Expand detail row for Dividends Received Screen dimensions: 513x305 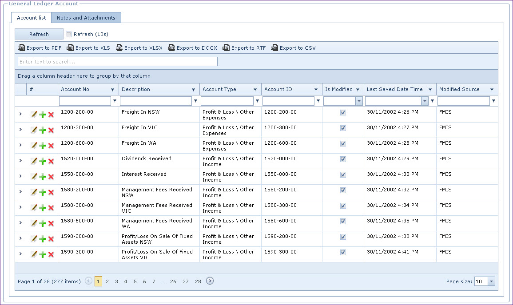point(20,161)
